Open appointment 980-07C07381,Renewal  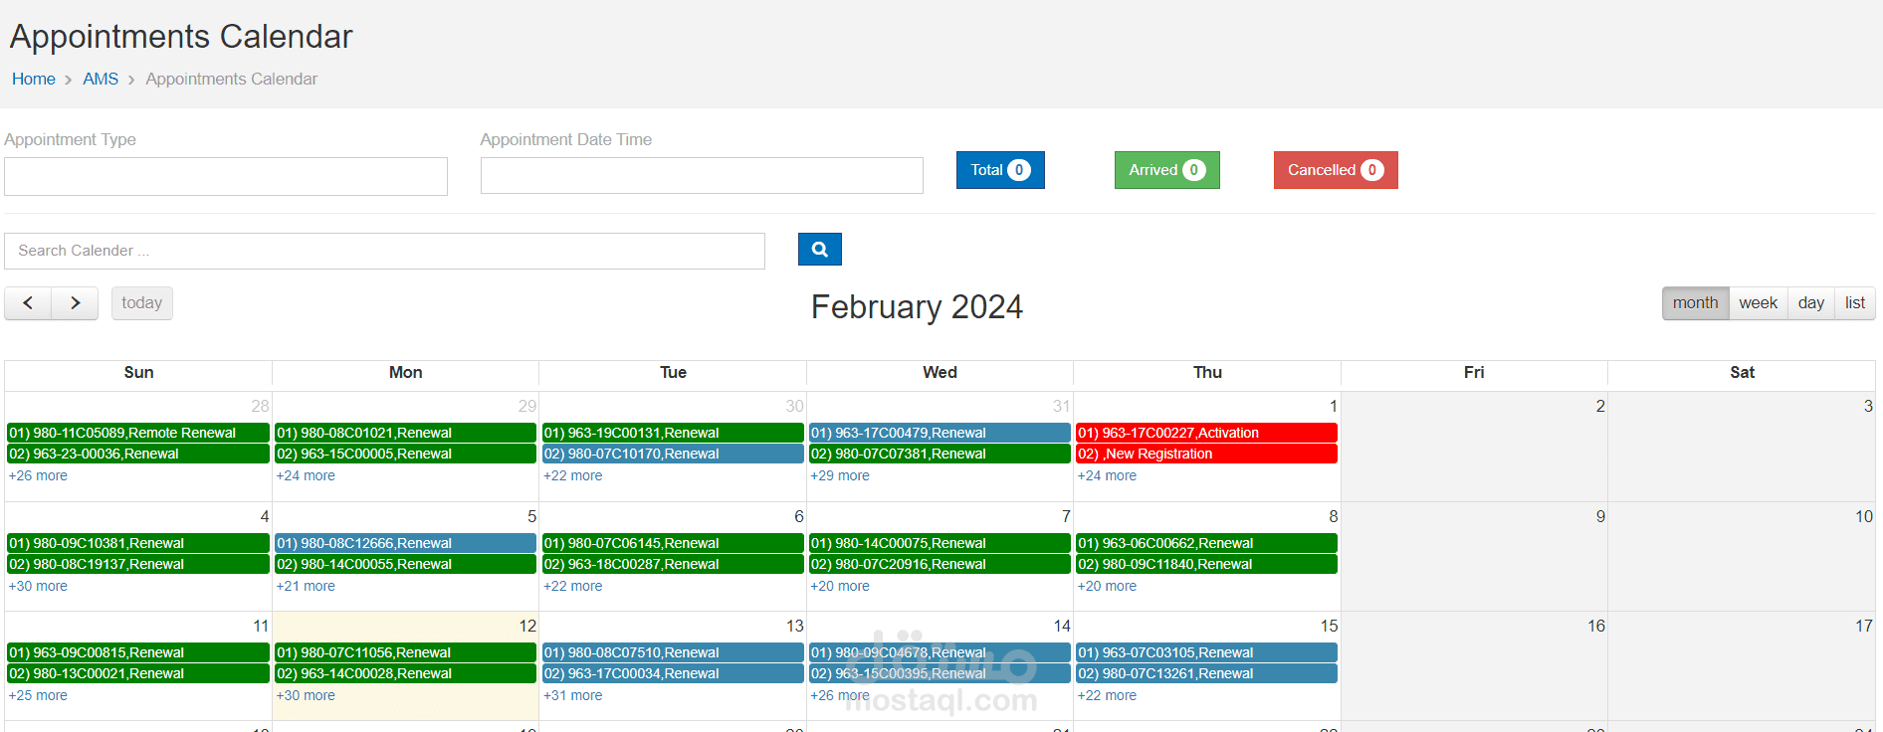click(x=941, y=454)
